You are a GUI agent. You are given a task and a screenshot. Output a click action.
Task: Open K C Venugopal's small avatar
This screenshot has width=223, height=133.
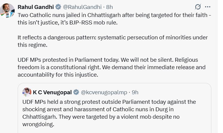(27, 92)
